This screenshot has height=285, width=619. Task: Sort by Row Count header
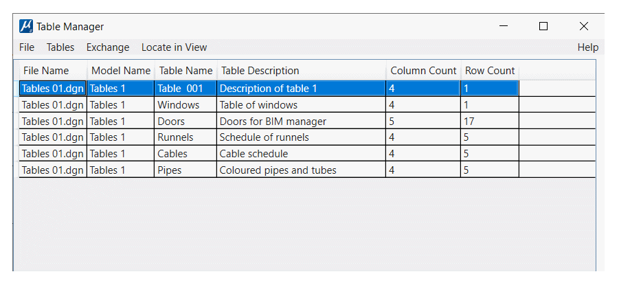490,71
